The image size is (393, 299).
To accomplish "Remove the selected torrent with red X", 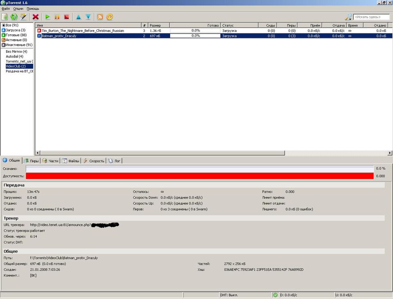I will pos(36,17).
